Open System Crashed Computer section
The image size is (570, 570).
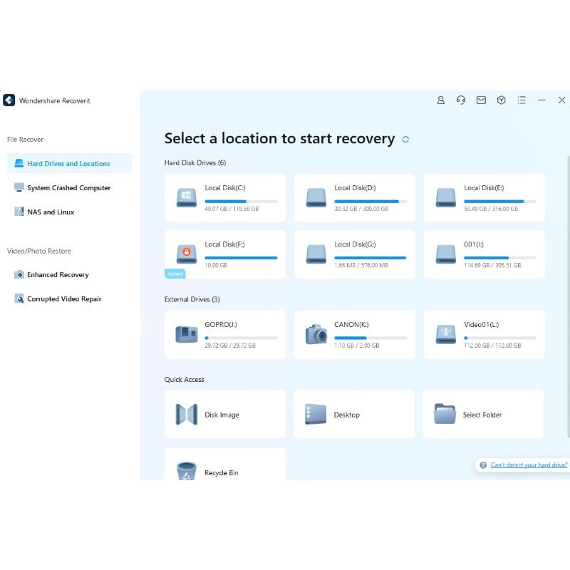69,188
